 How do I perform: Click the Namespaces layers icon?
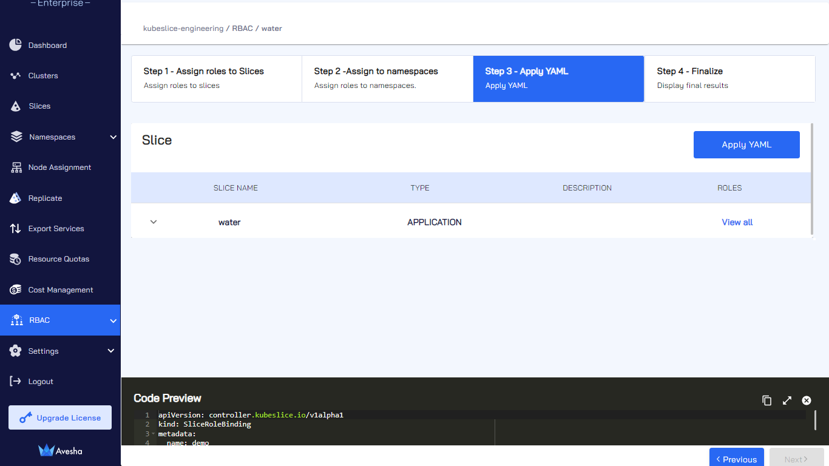click(x=16, y=137)
